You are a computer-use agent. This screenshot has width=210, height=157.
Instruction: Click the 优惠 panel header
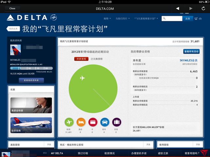(31, 89)
